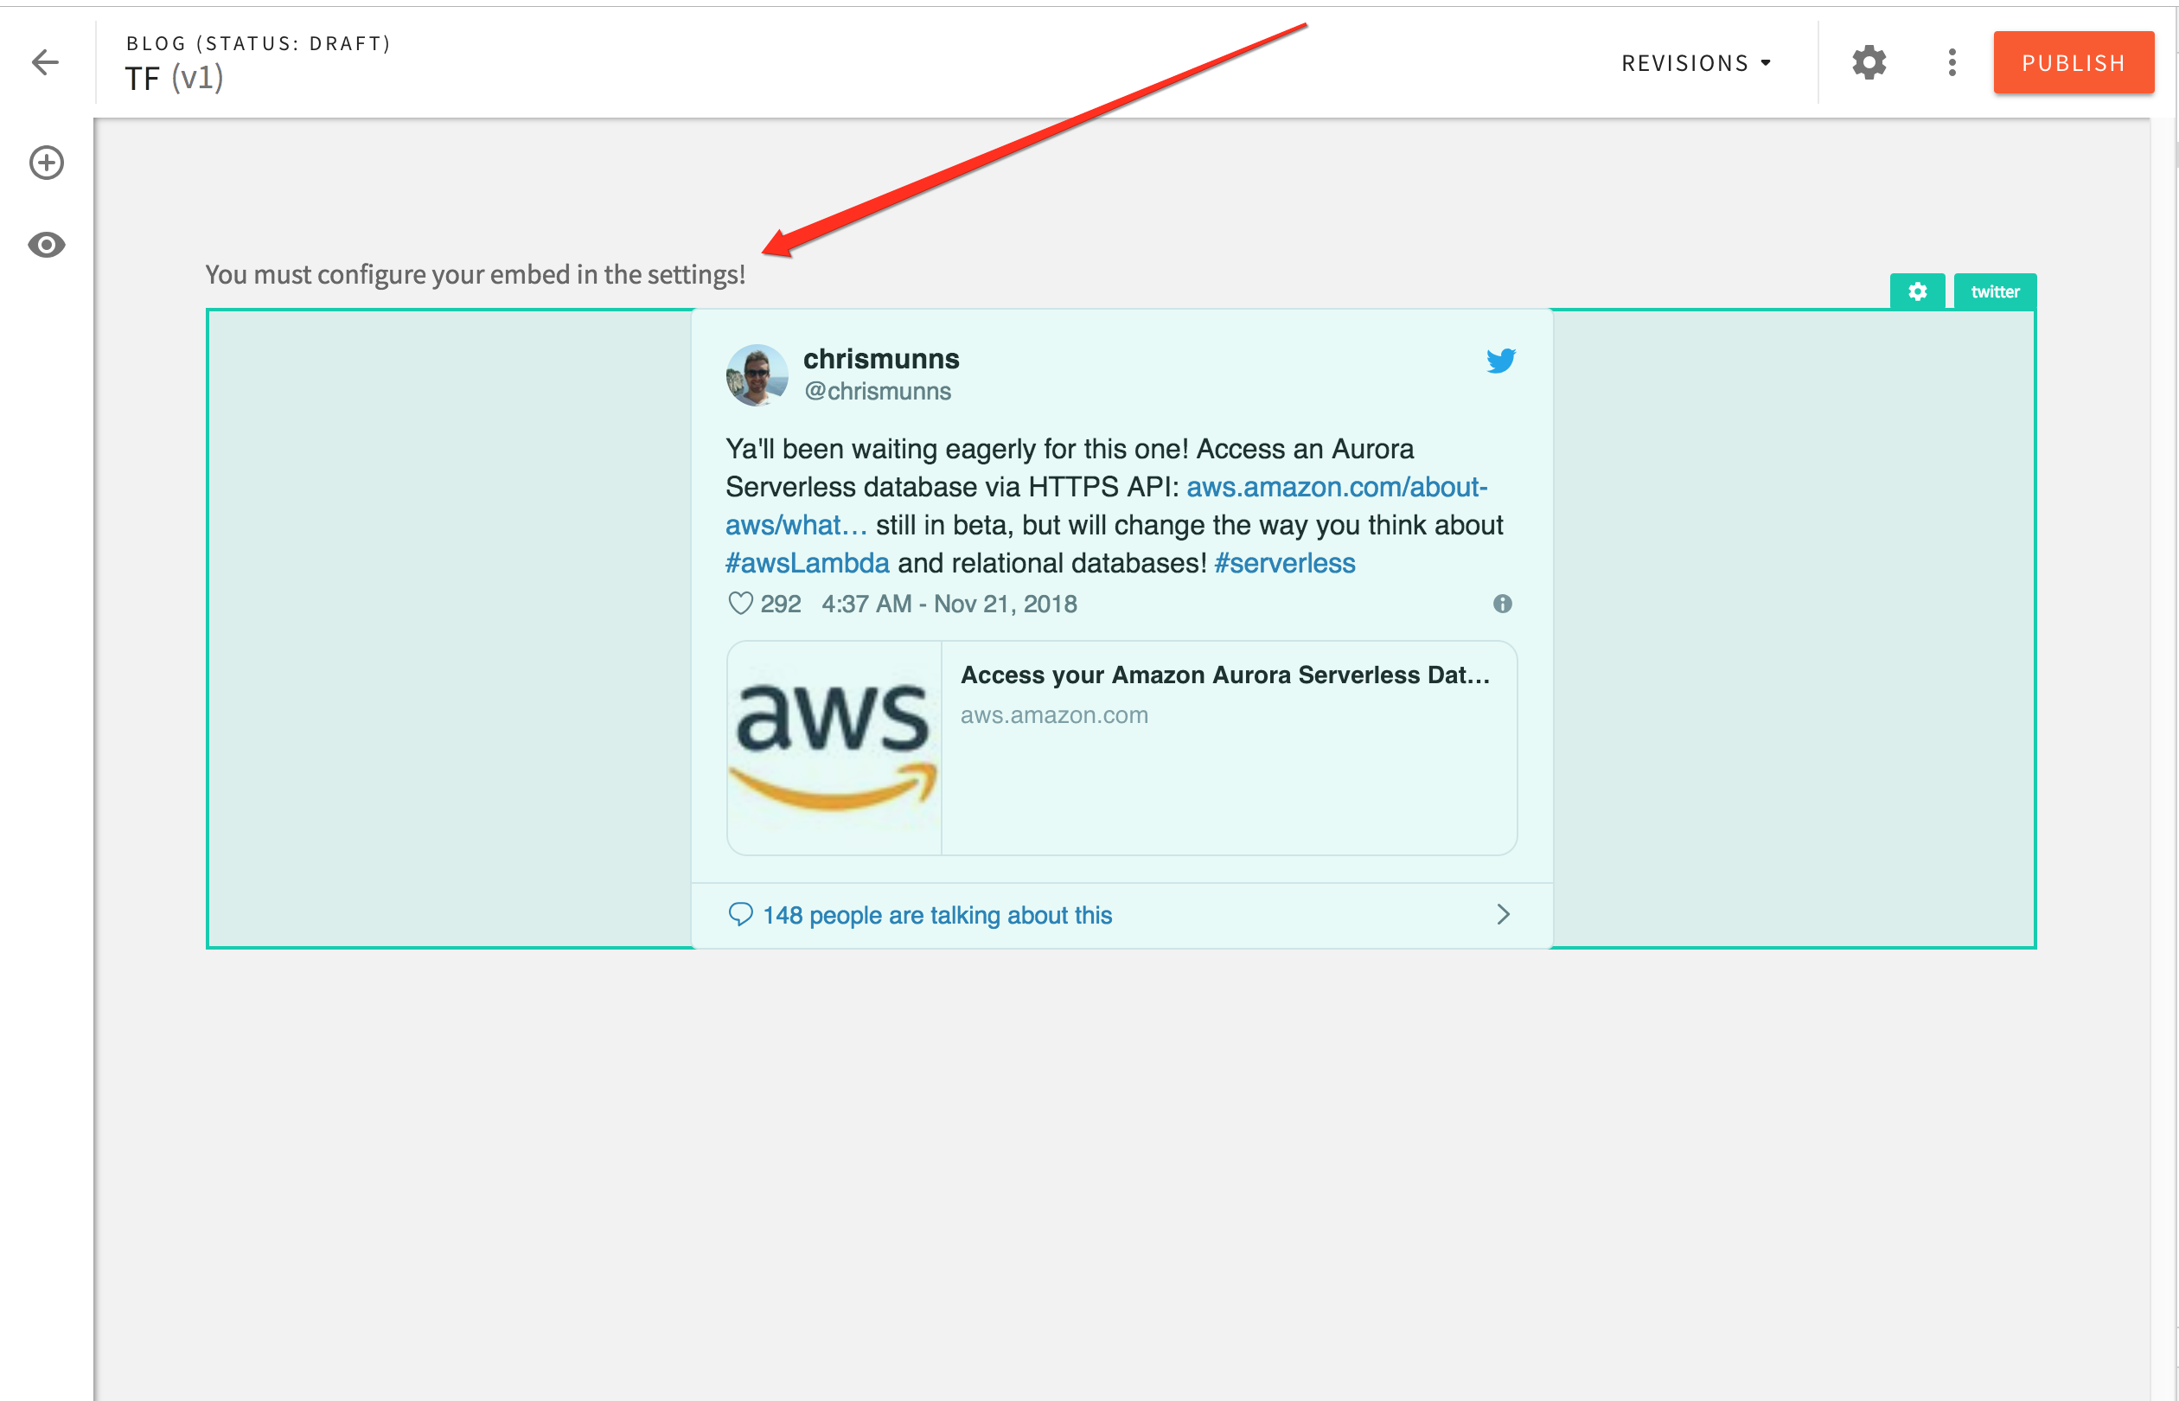Click the right chevron on conversation row
Viewport: 2179px width, 1401px height.
1502,914
